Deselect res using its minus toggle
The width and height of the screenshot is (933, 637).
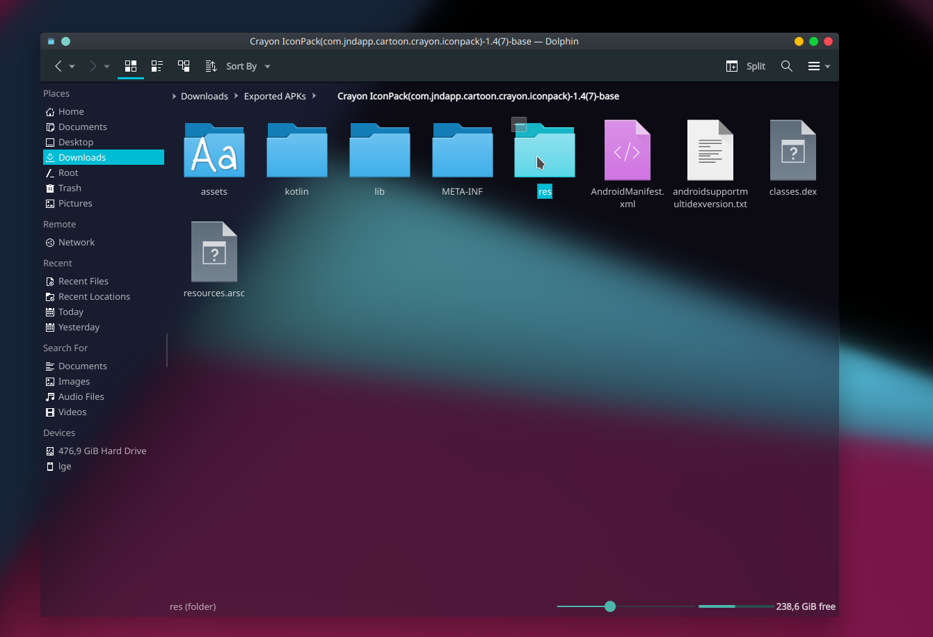(x=519, y=124)
